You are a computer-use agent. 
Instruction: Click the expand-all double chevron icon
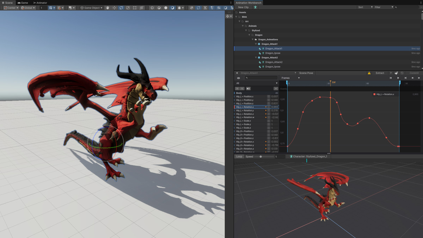(x=237, y=89)
